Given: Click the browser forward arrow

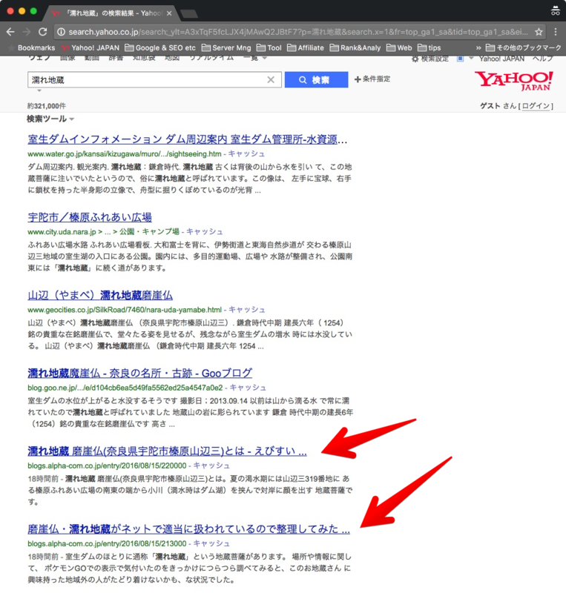Looking at the screenshot, I should [27, 32].
